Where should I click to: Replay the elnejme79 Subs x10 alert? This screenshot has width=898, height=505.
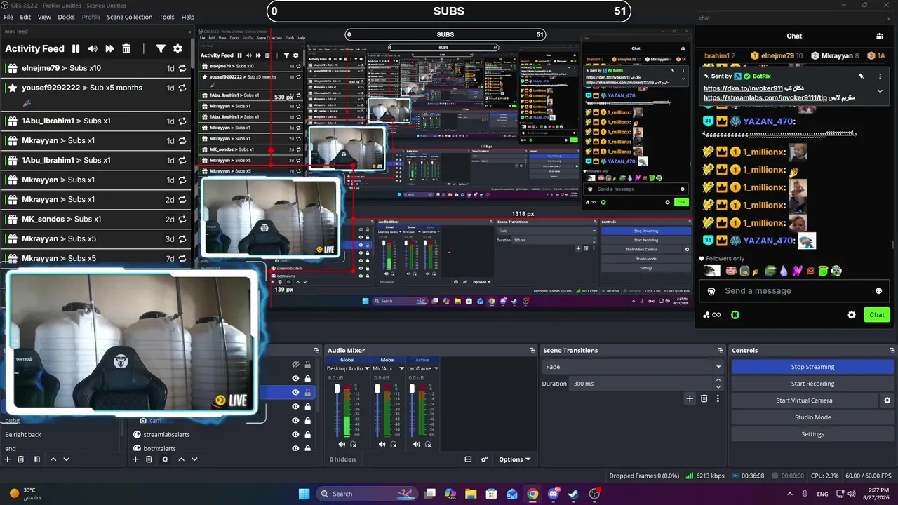[182, 68]
